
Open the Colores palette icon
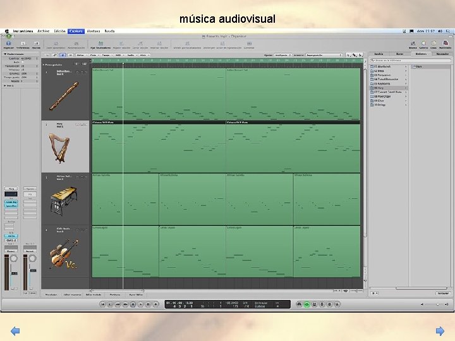coord(423,44)
